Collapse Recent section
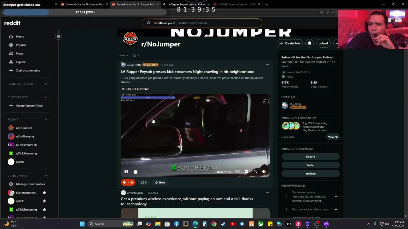The height and width of the screenshot is (229, 408). click(46, 120)
